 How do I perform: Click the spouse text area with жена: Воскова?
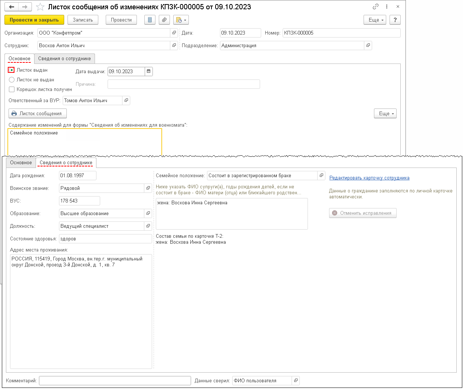(231, 214)
